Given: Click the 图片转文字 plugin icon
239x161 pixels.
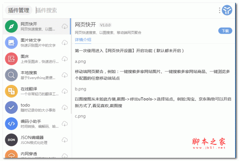Looking at the screenshot, I should (11, 43).
